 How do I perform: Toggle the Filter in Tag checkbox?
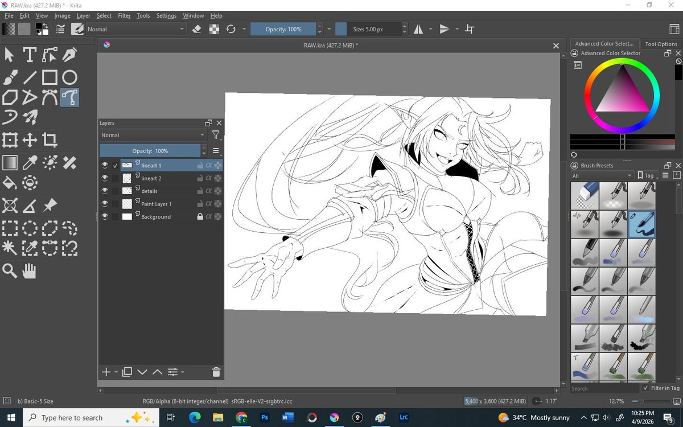pyautogui.click(x=645, y=388)
